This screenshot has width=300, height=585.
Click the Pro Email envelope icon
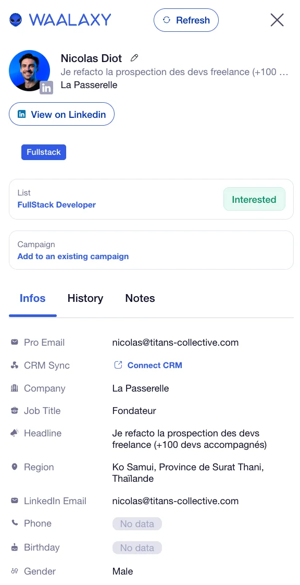[15, 342]
